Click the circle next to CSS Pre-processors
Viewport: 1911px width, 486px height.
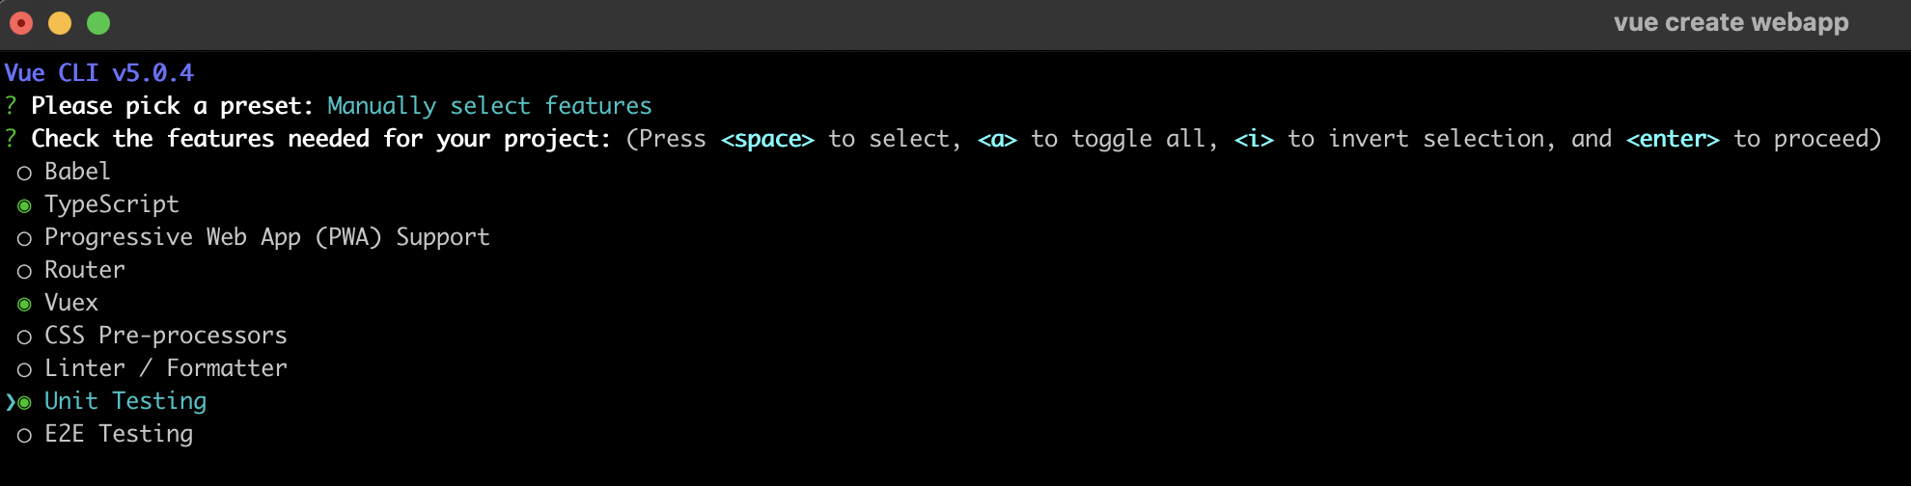pyautogui.click(x=24, y=337)
